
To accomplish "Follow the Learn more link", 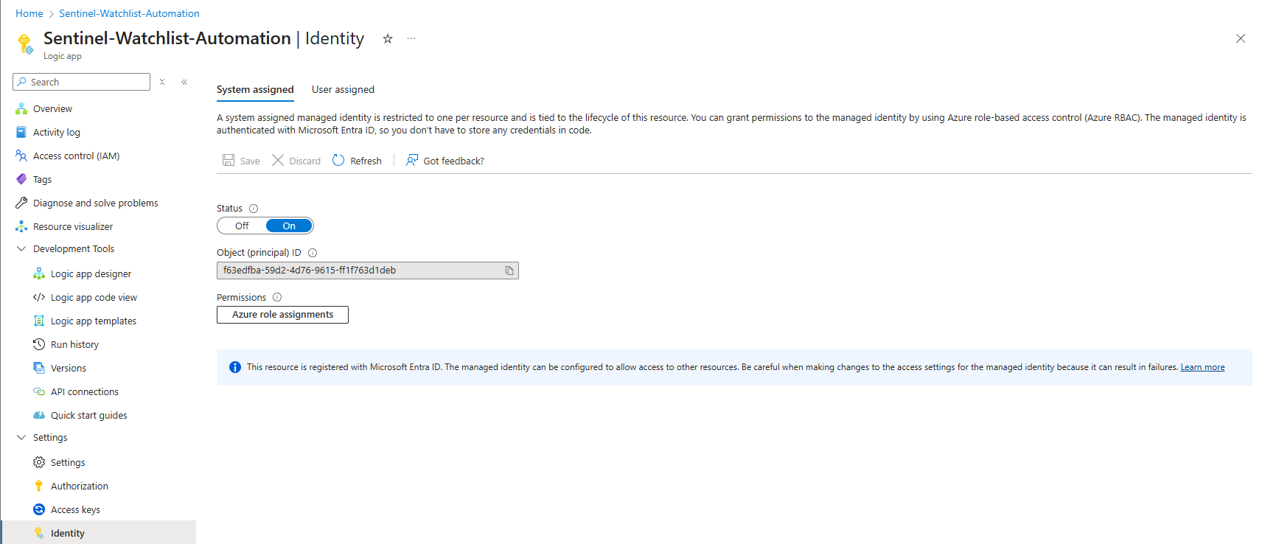I will [x=1202, y=367].
